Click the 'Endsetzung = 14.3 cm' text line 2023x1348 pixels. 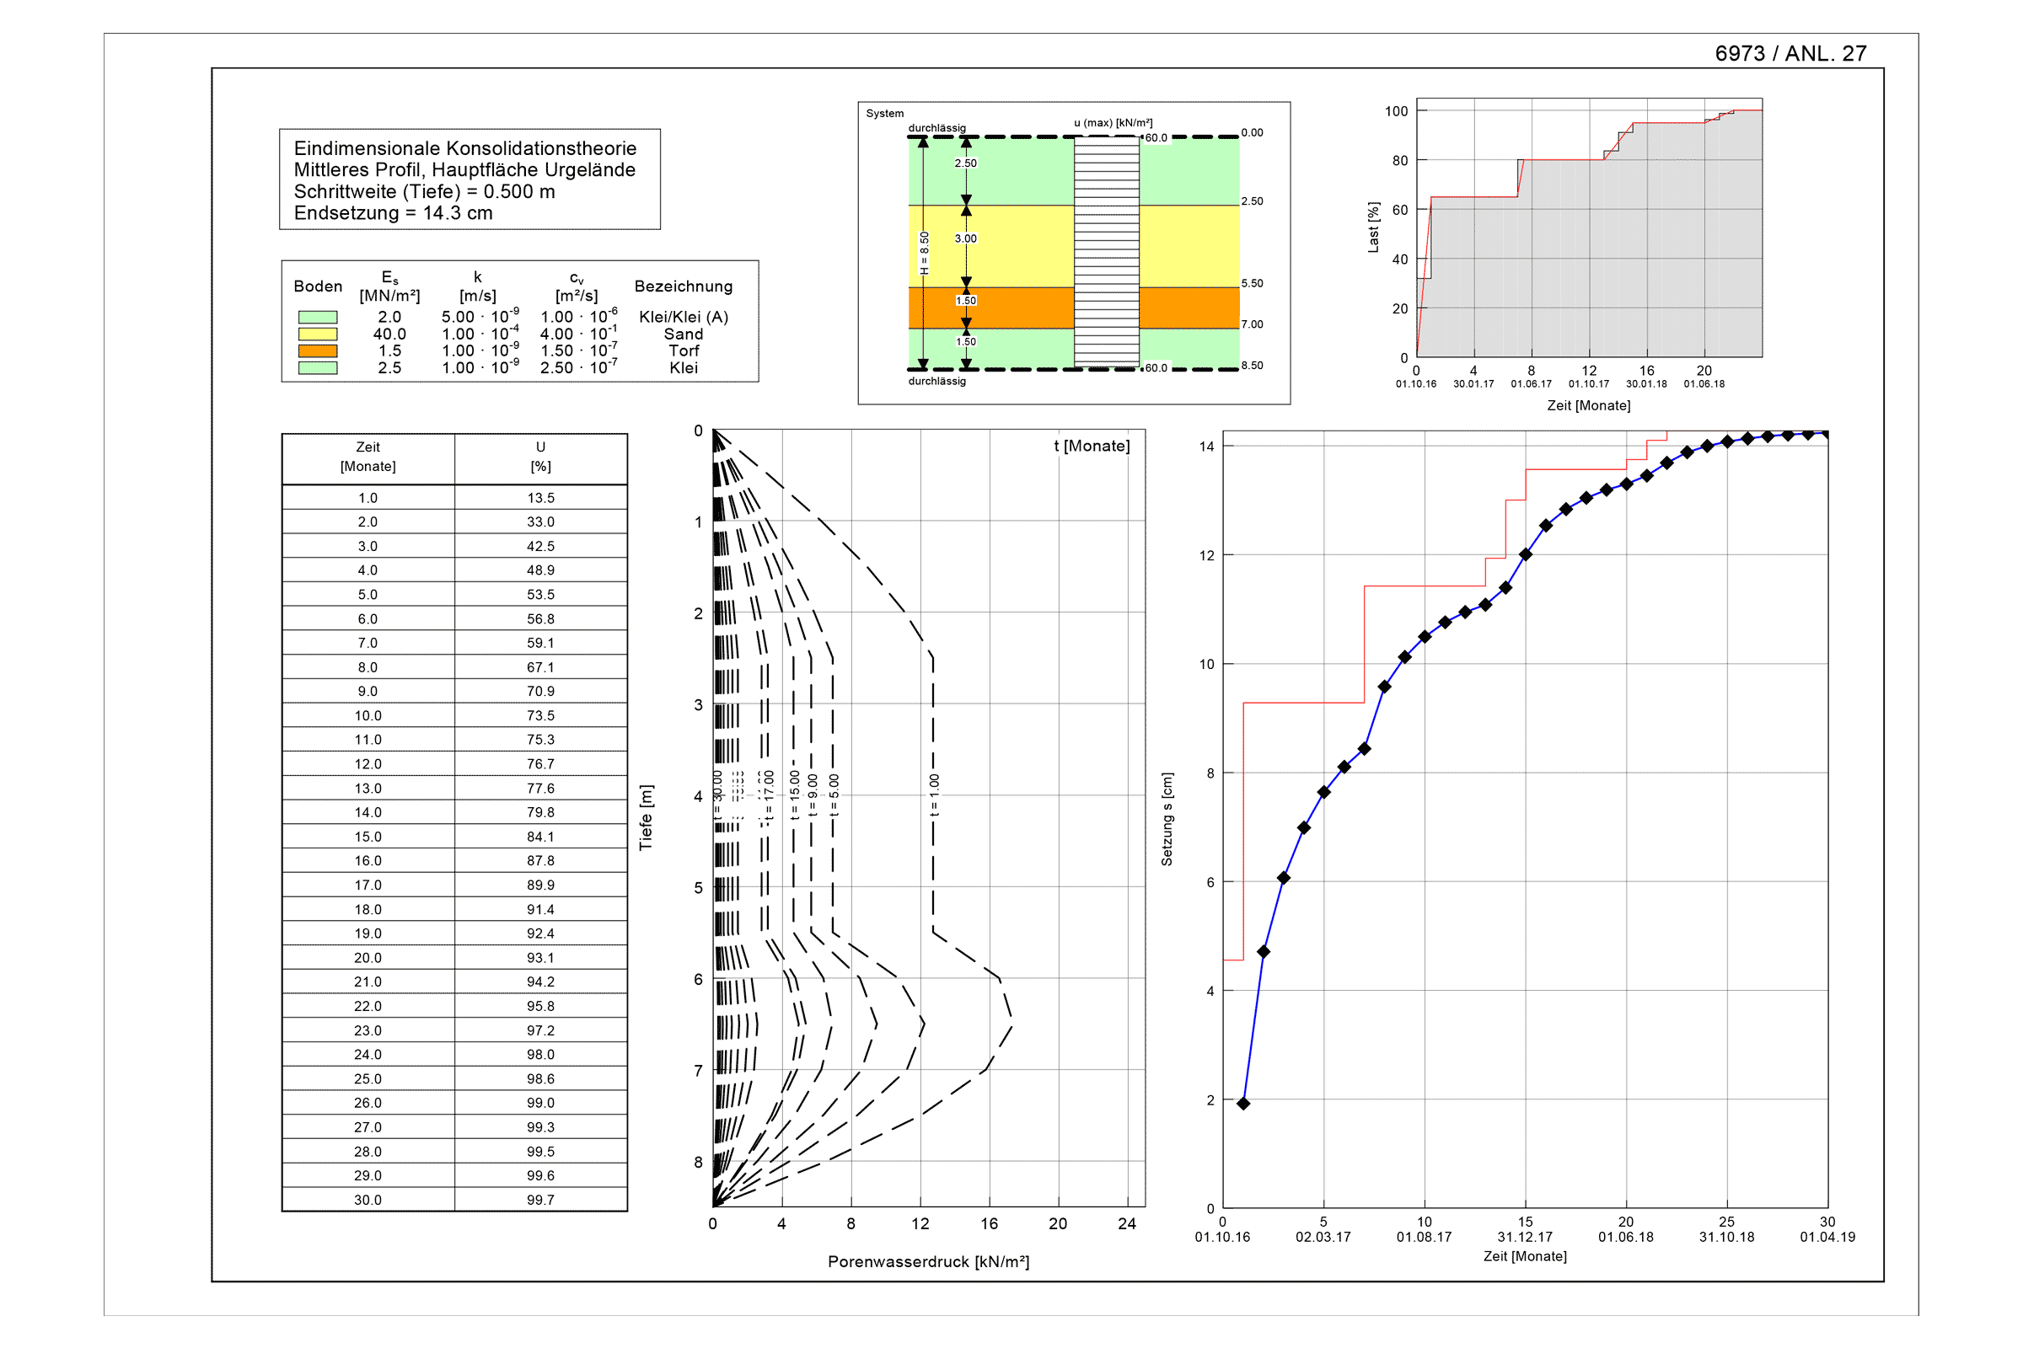(x=393, y=213)
